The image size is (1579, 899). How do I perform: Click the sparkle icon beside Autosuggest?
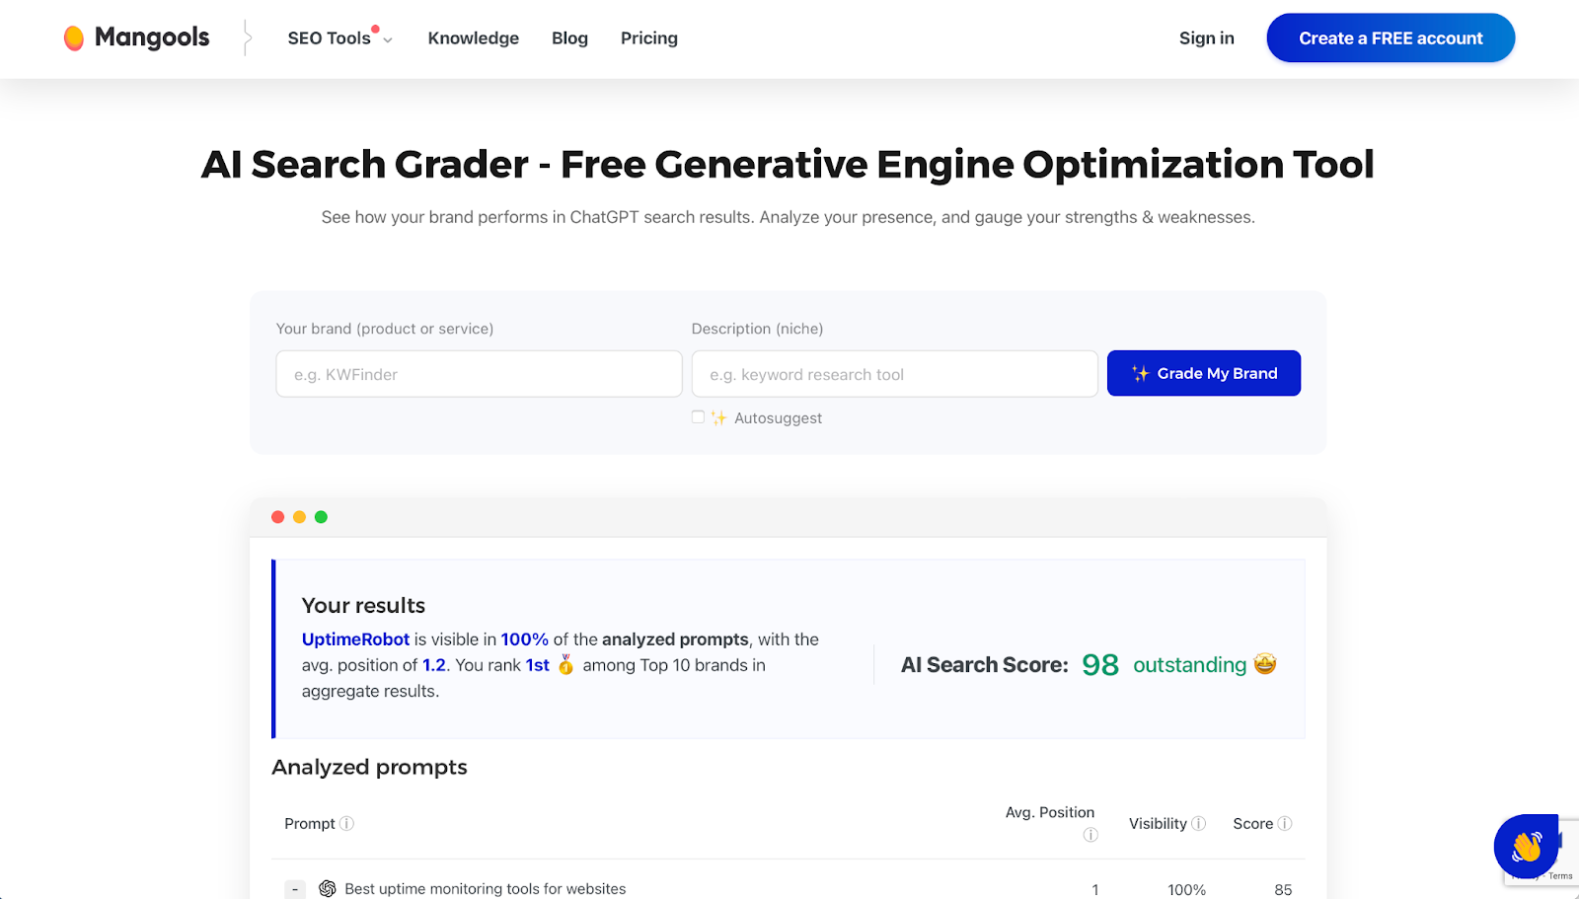(718, 417)
